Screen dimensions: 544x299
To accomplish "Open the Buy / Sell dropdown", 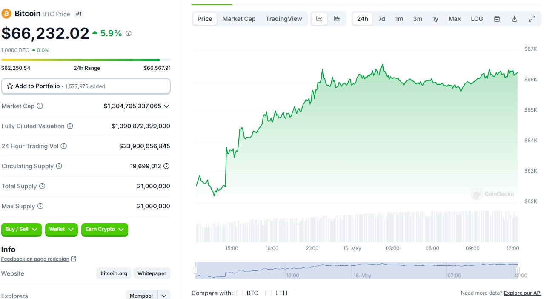I will (x=21, y=230).
